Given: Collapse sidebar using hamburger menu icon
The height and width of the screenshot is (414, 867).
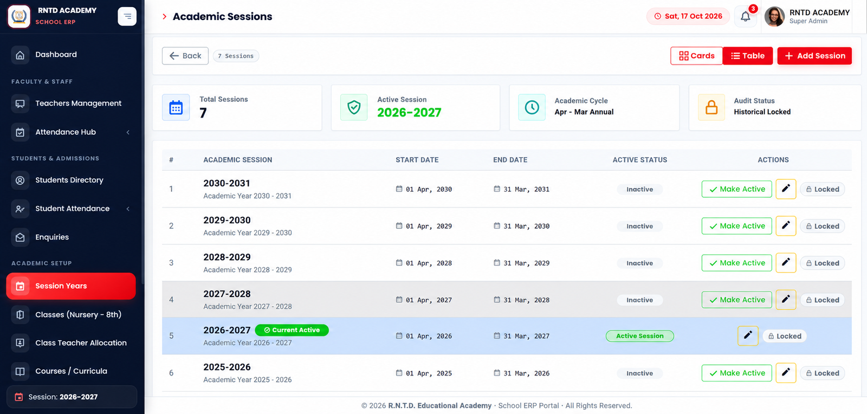Looking at the screenshot, I should pos(127,16).
